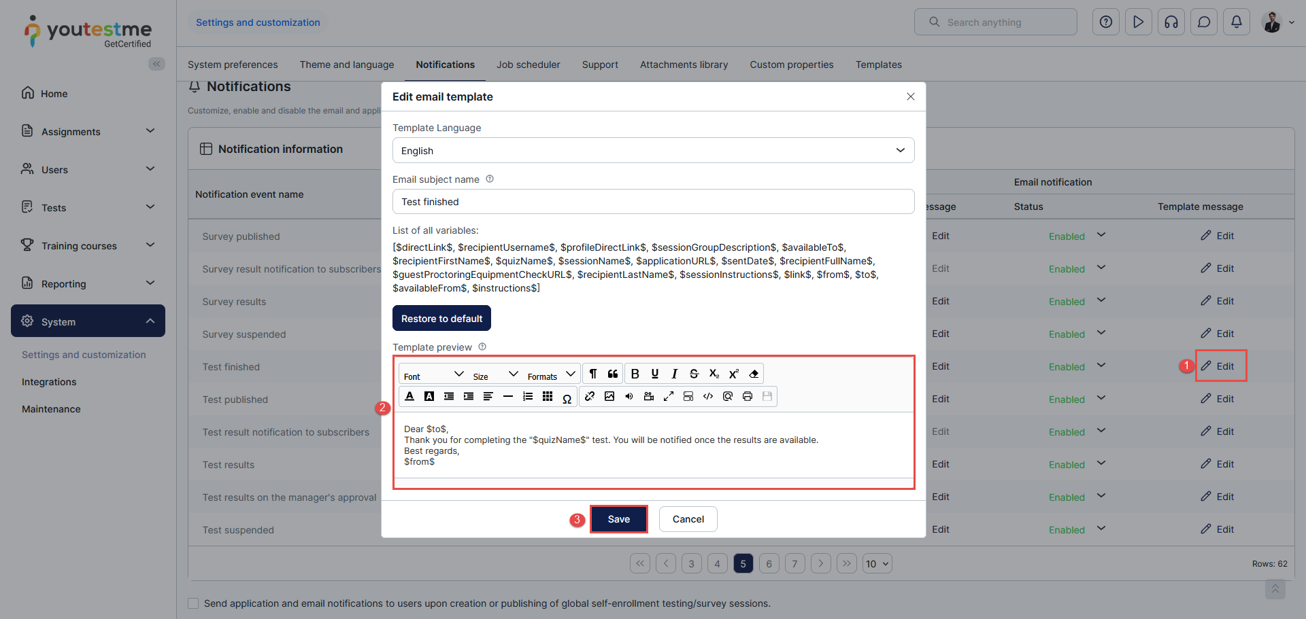Image resolution: width=1306 pixels, height=619 pixels.
Task: Save the email template
Action: (x=618, y=519)
